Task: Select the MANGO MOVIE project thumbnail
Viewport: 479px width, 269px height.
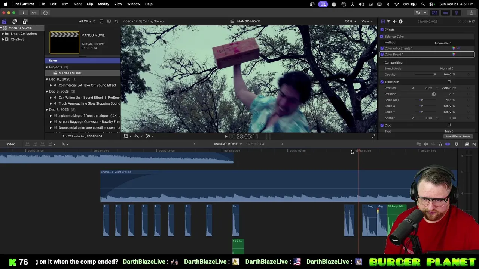Action: tap(64, 42)
